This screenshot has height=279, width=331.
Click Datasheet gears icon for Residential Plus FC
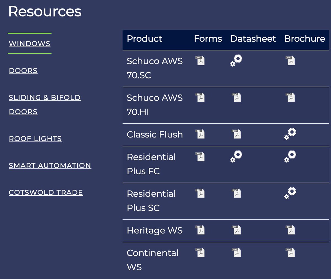236,156
